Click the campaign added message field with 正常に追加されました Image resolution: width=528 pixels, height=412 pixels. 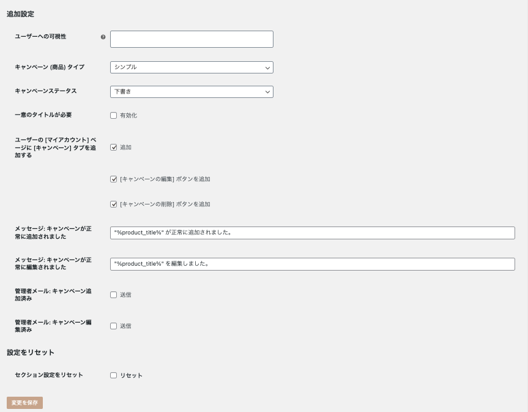(312, 233)
